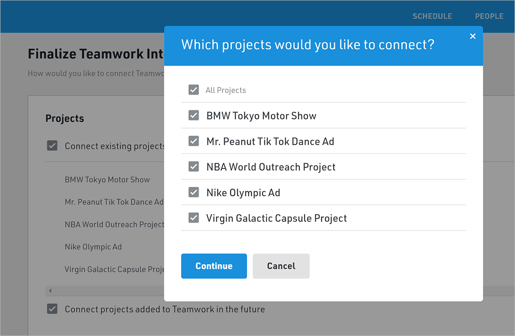The width and height of the screenshot is (515, 336).
Task: Toggle Connect existing projects checkbox
Action: click(52, 146)
